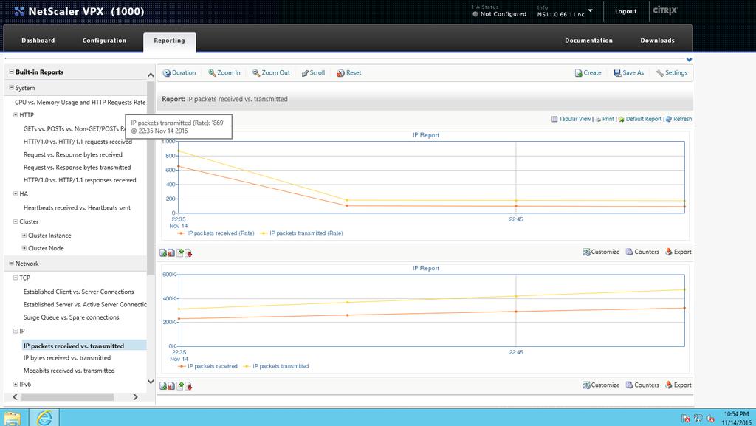Collapse the TCP tree node

[16, 278]
